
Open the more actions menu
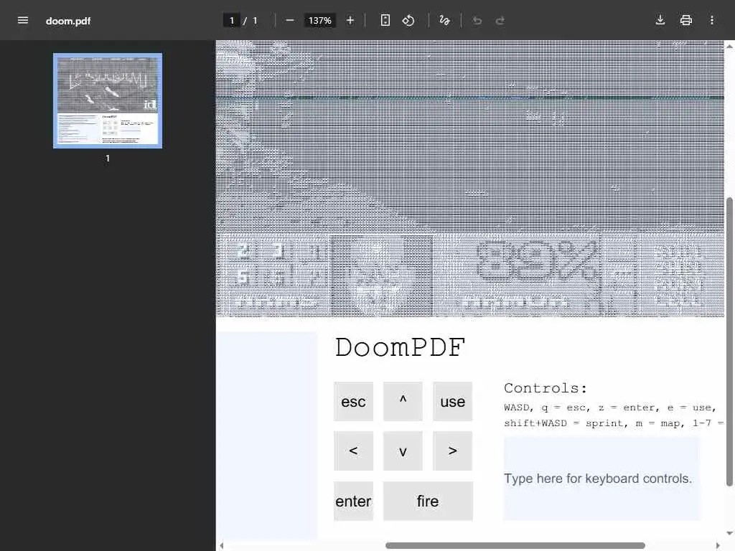[x=711, y=20]
